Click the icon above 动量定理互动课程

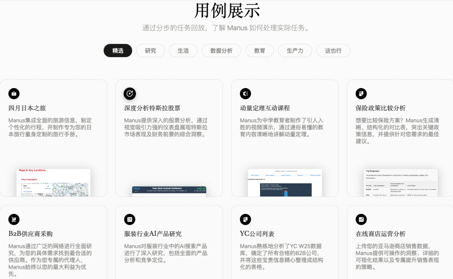click(x=245, y=94)
